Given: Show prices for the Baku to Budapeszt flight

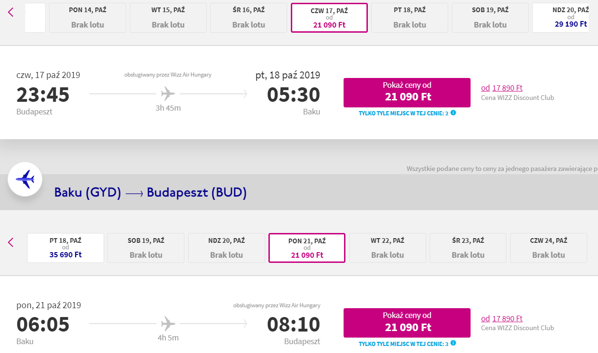Looking at the screenshot, I should [407, 323].
